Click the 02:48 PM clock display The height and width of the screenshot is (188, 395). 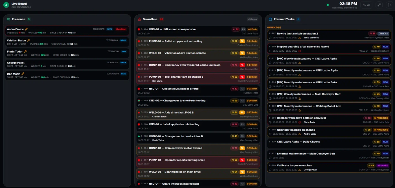click(348, 4)
